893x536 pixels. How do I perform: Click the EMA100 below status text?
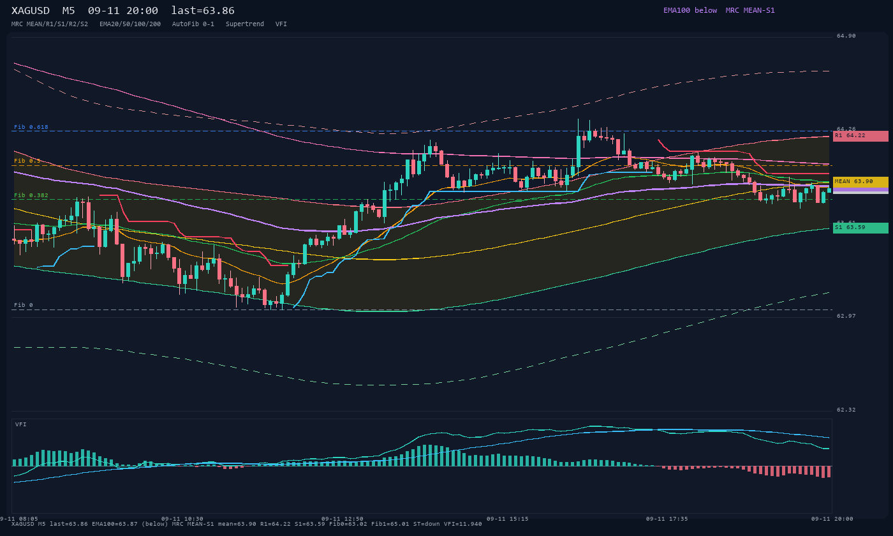tap(690, 10)
